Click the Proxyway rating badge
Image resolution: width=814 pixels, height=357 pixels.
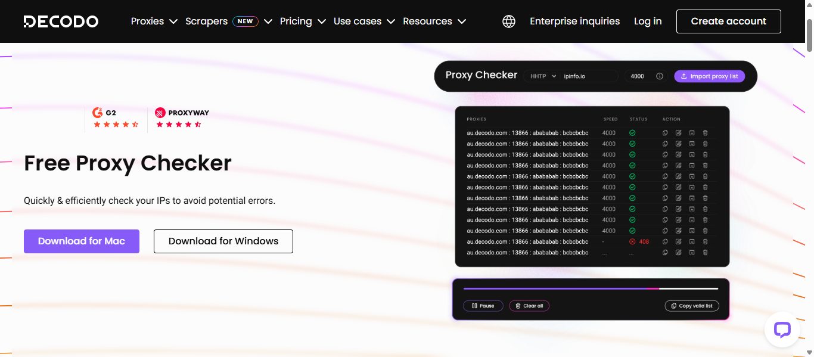click(182, 118)
